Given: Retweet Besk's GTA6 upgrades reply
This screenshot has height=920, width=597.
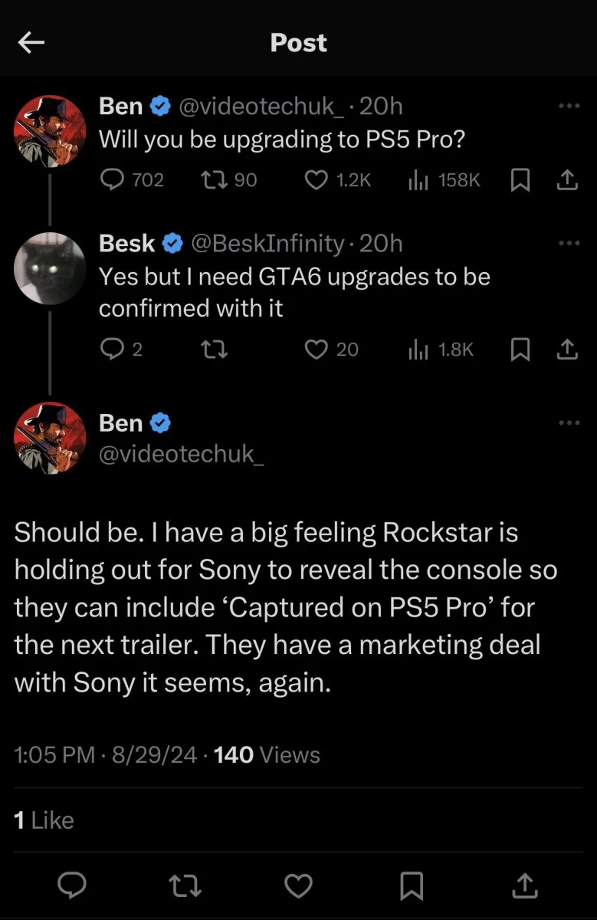Looking at the screenshot, I should click(214, 349).
